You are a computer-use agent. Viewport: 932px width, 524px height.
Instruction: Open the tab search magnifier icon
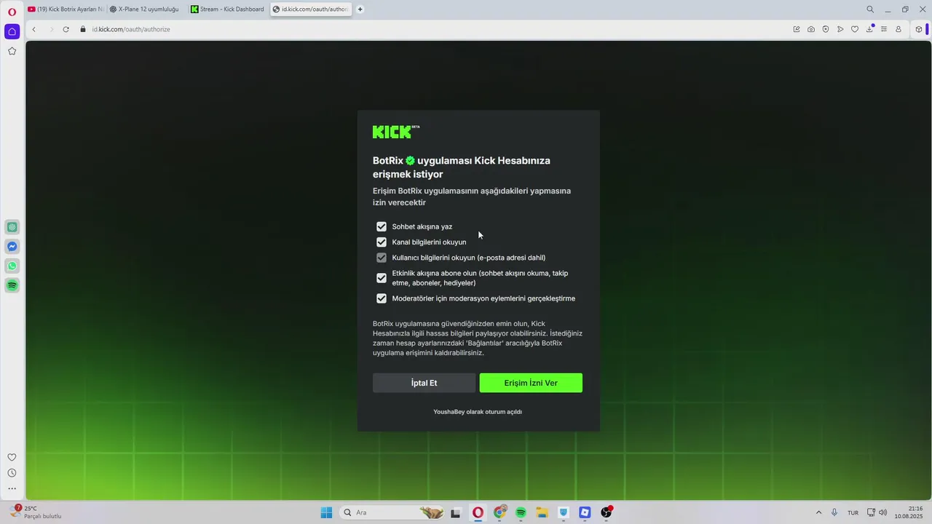tap(870, 9)
